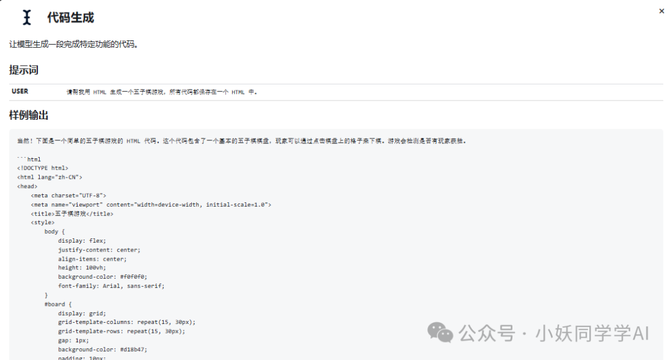Select the user prompt text about 五子棋游戏
Image resolution: width=670 pixels, height=360 pixels.
click(x=161, y=92)
